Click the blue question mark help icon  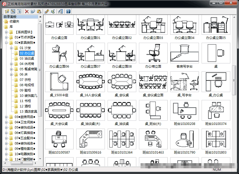click(68, 11)
